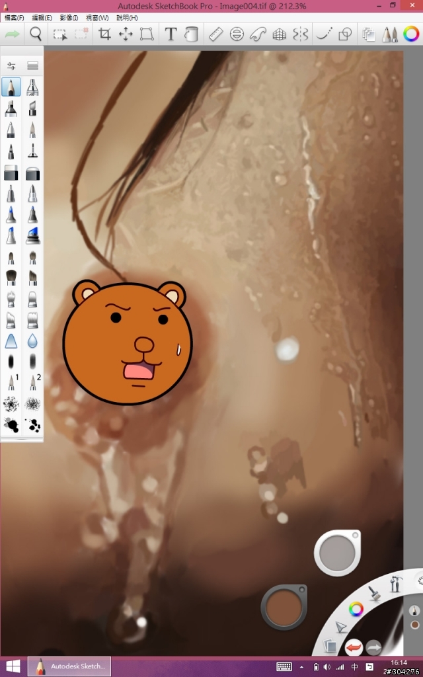
Task: Toggle the Perspective guide tool
Action: (x=280, y=34)
